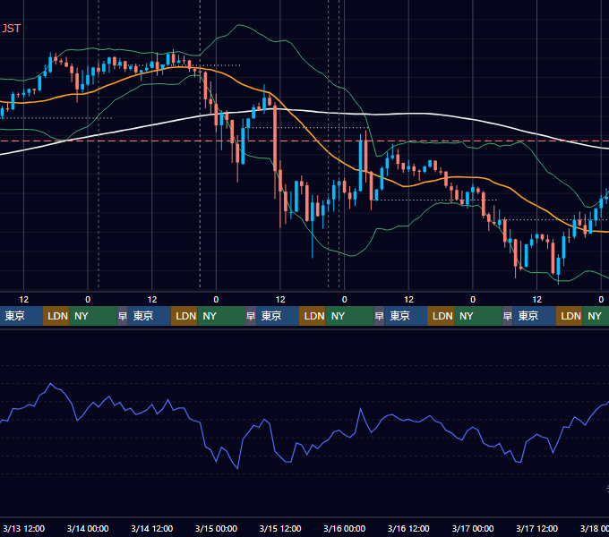Select the 3/16 00:00 date label
609x537 pixels.
click(345, 528)
